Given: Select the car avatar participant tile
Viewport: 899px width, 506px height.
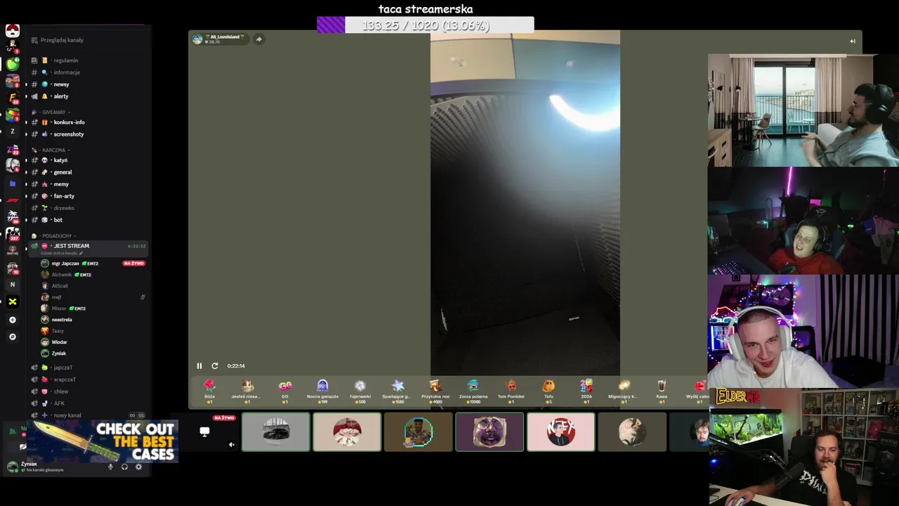Looking at the screenshot, I should pos(276,432).
